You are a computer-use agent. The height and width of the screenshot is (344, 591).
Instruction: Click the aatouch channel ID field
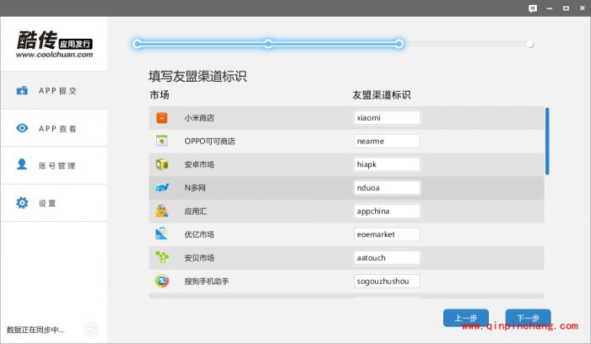387,258
